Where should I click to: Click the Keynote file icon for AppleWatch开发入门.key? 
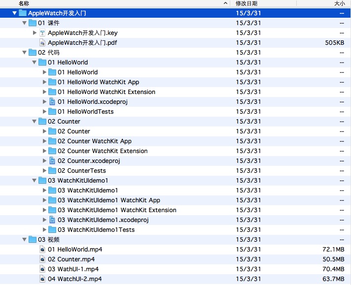coord(42,33)
